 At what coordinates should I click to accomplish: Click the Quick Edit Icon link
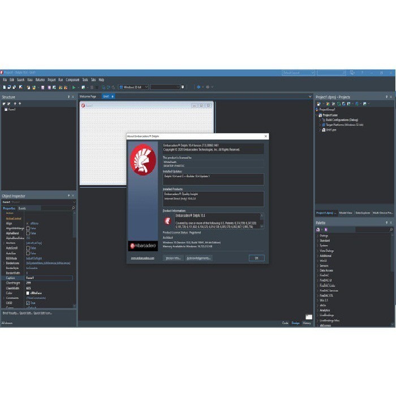pos(42,313)
